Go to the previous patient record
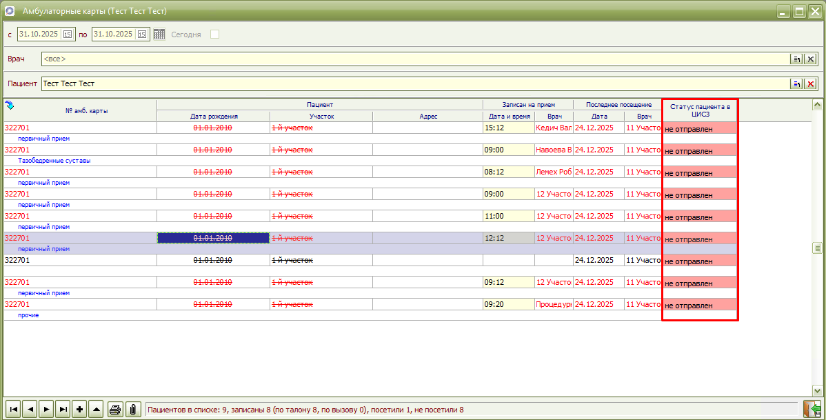The width and height of the screenshot is (826, 420). pos(30,410)
